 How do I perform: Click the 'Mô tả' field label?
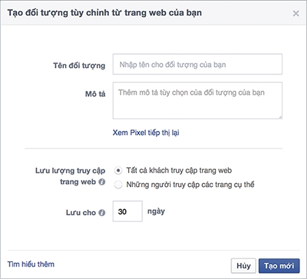[95, 94]
